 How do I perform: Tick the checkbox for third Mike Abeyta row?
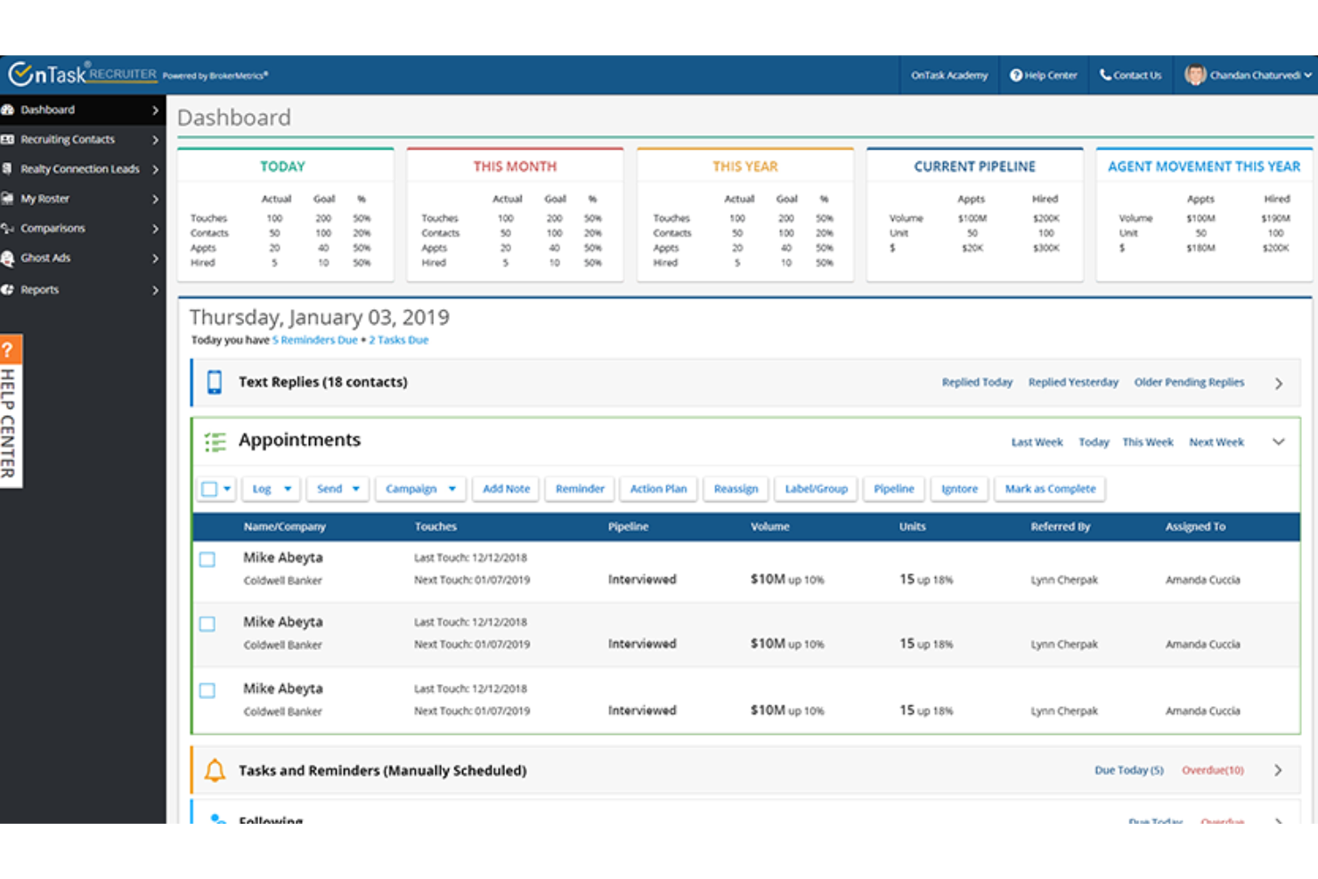(207, 690)
